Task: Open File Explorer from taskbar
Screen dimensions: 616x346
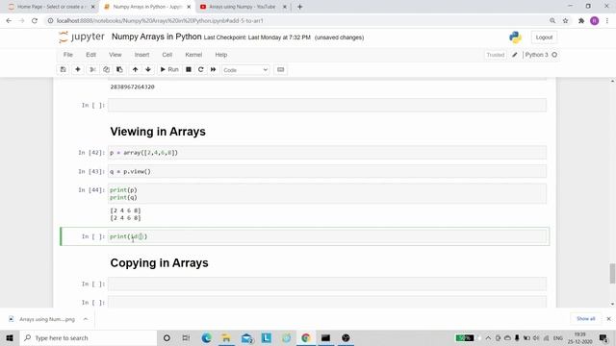Action: (x=226, y=337)
